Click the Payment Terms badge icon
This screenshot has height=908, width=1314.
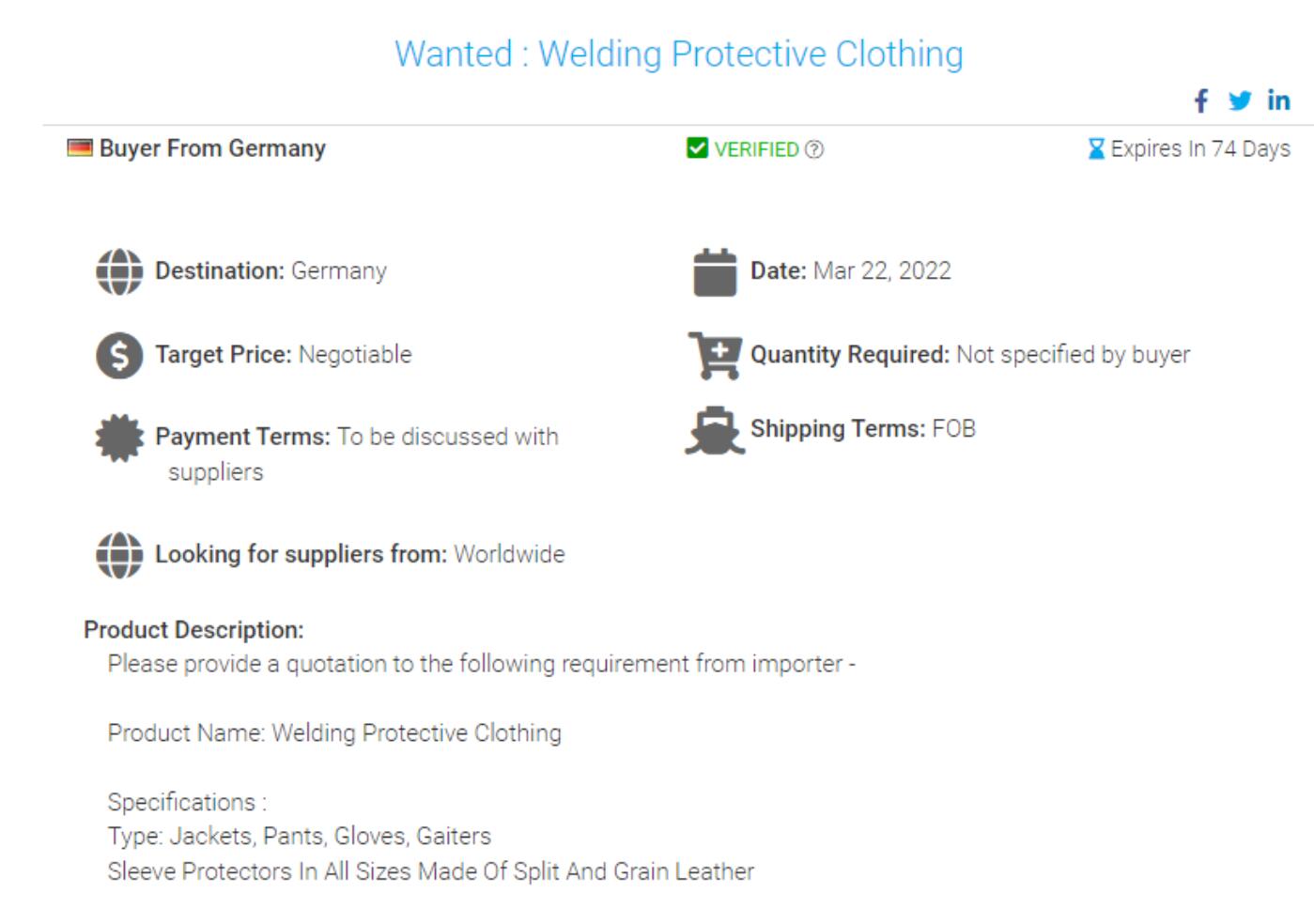tap(119, 439)
